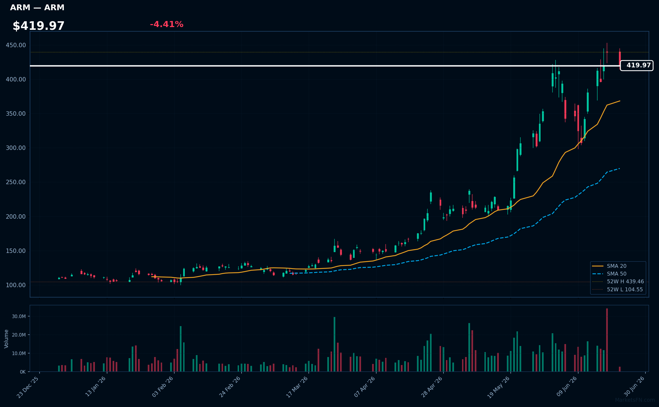The height and width of the screenshot is (407, 659).
Task: Click the "250.00" price axis label
Action: click(x=16, y=182)
